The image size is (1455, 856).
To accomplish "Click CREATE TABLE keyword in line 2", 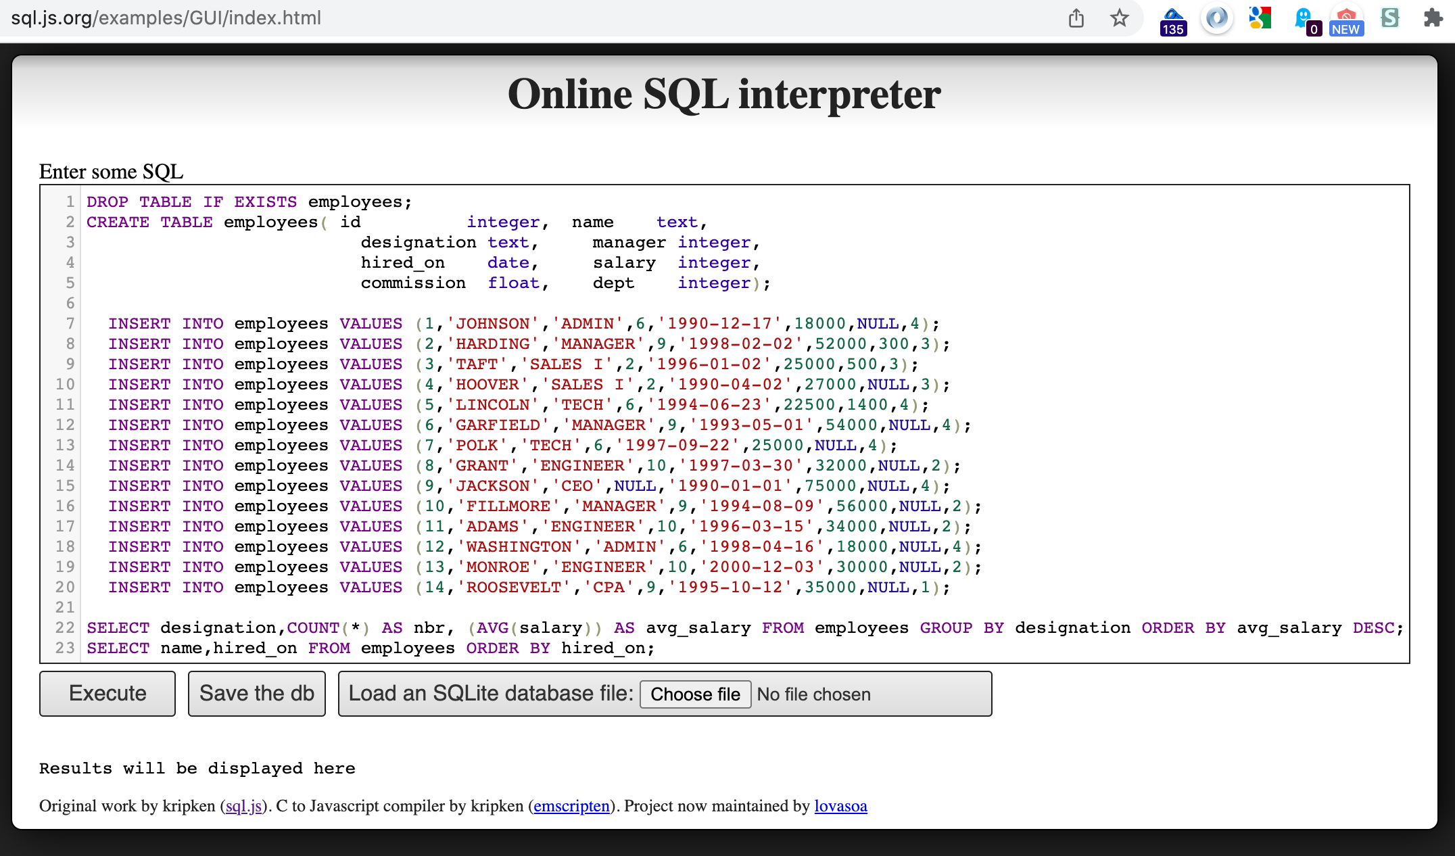I will [x=149, y=222].
